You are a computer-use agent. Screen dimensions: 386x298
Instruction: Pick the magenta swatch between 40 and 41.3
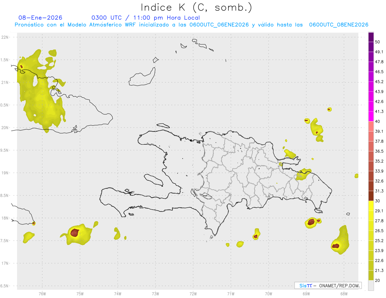tap(371, 116)
